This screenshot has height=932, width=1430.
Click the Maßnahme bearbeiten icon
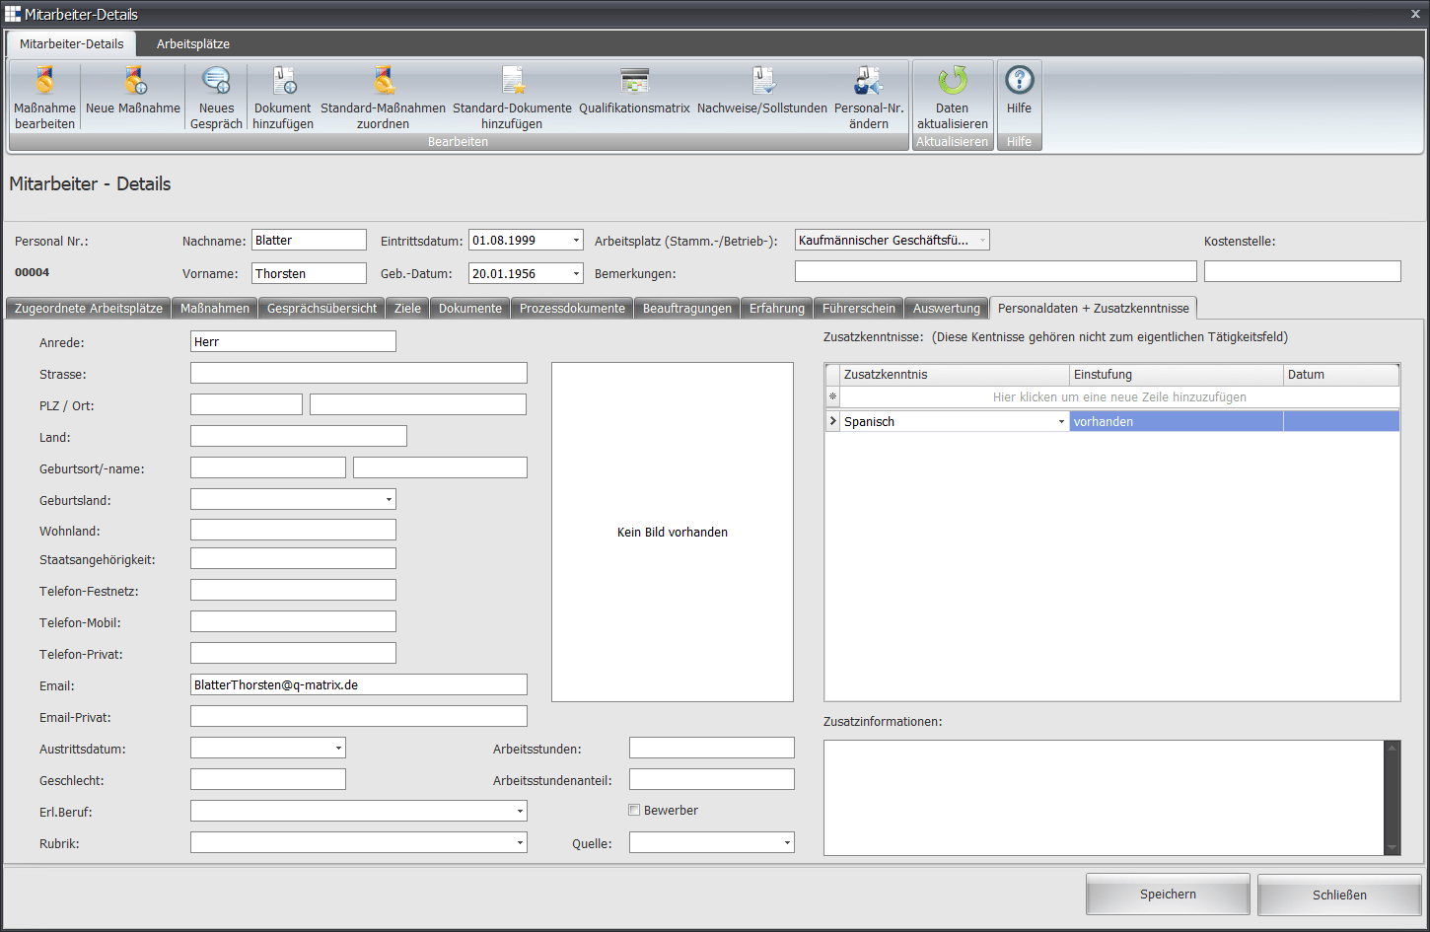tap(44, 82)
